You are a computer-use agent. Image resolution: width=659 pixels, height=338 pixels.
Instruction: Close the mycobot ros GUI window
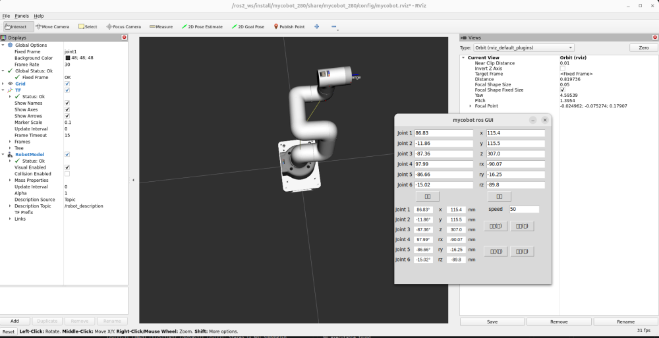point(545,120)
